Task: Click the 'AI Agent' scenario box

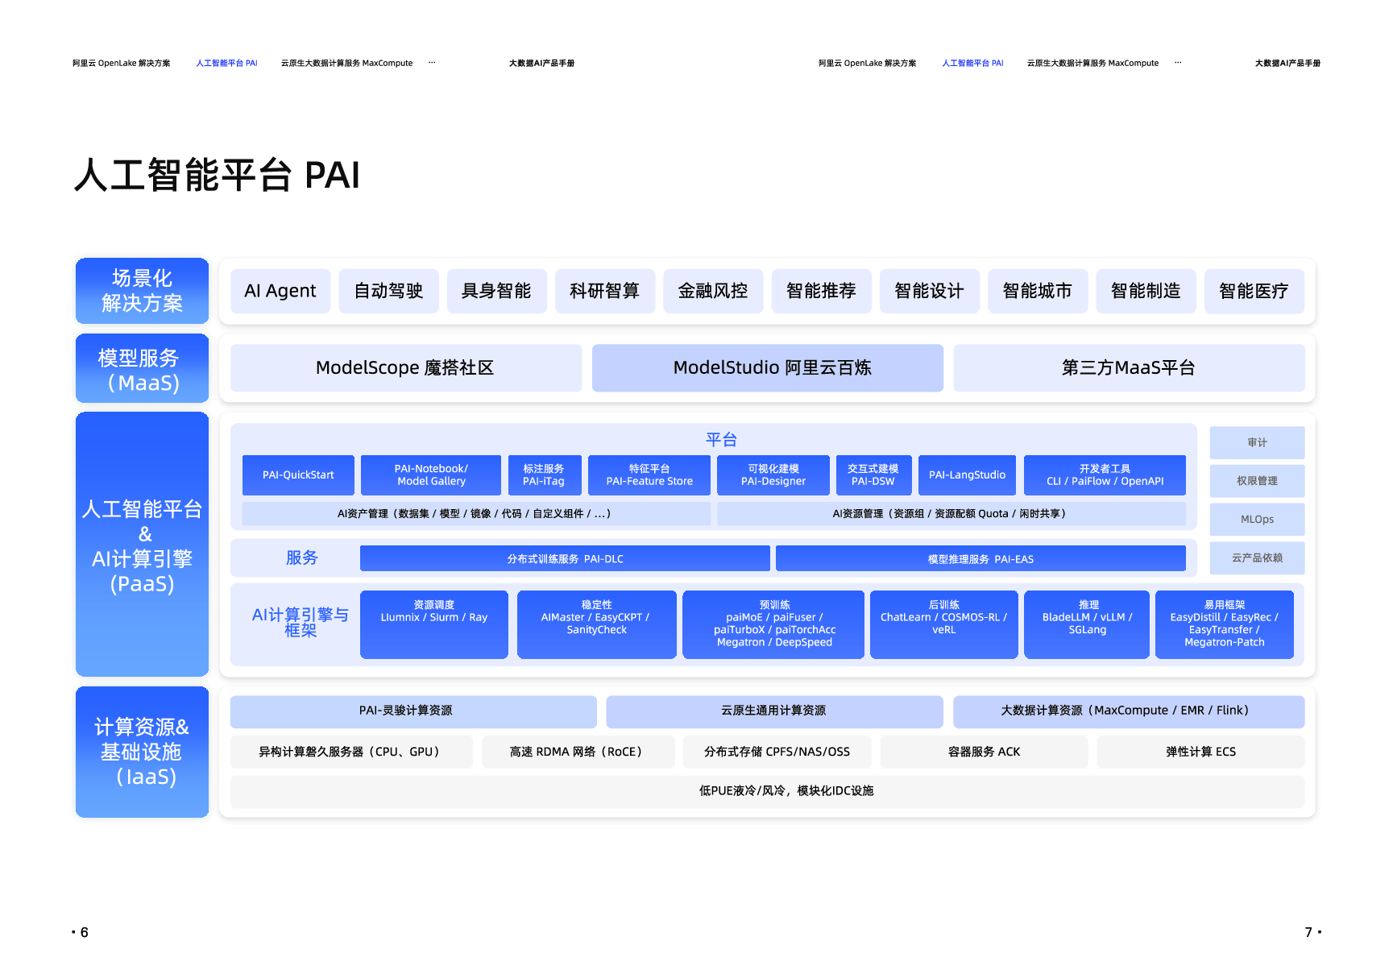Action: (x=280, y=291)
